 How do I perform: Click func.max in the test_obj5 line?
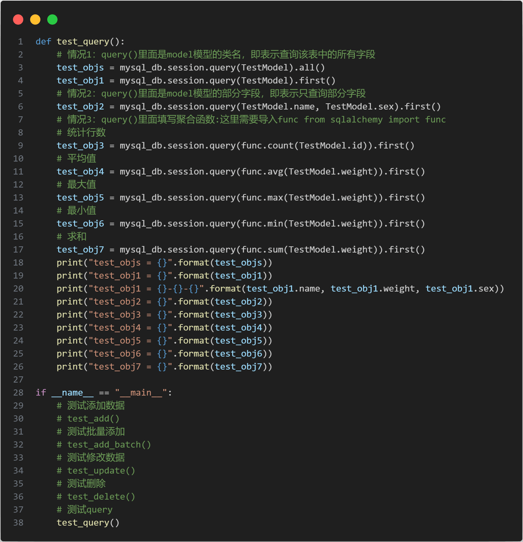[262, 198]
